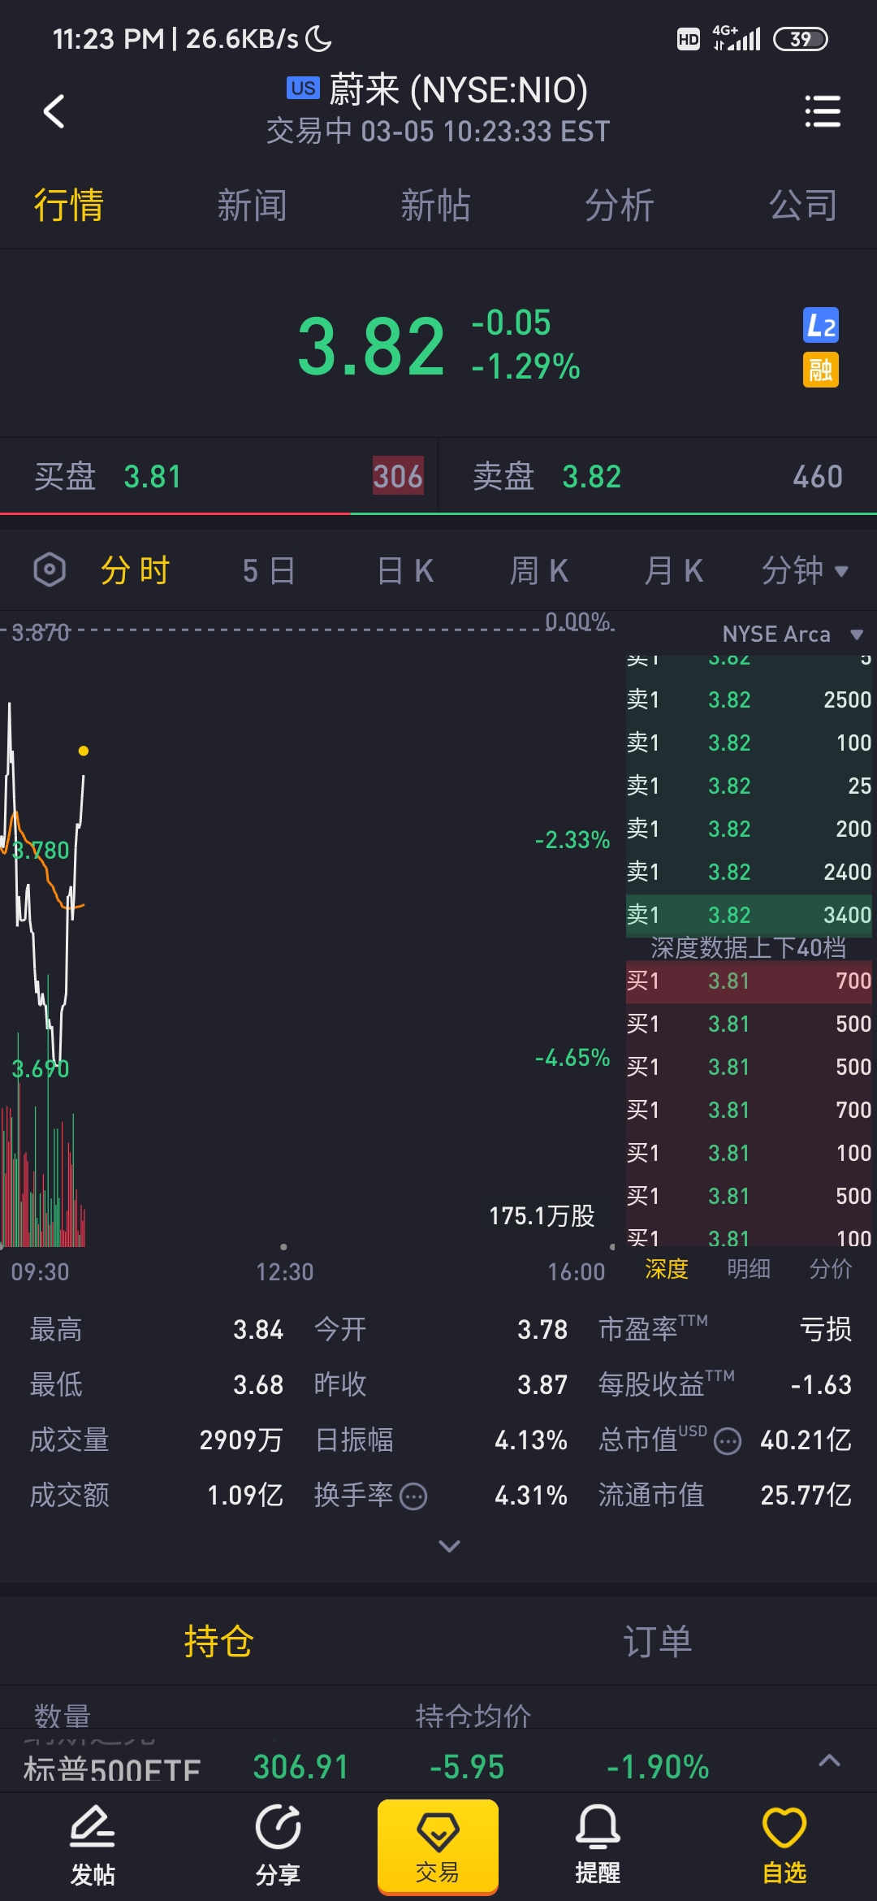Tap the 175.1万股 volume label
877x1901 pixels.
pyautogui.click(x=542, y=1215)
